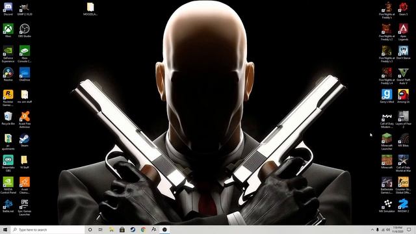Select the file icon below Recycle Bin
Viewport: 416px width, 234px height.
8,142
